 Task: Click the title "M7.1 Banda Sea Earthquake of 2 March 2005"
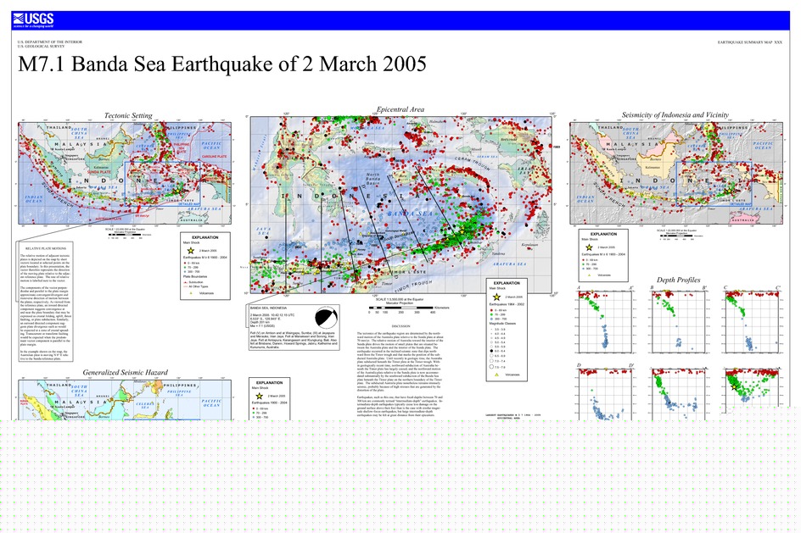(x=222, y=64)
